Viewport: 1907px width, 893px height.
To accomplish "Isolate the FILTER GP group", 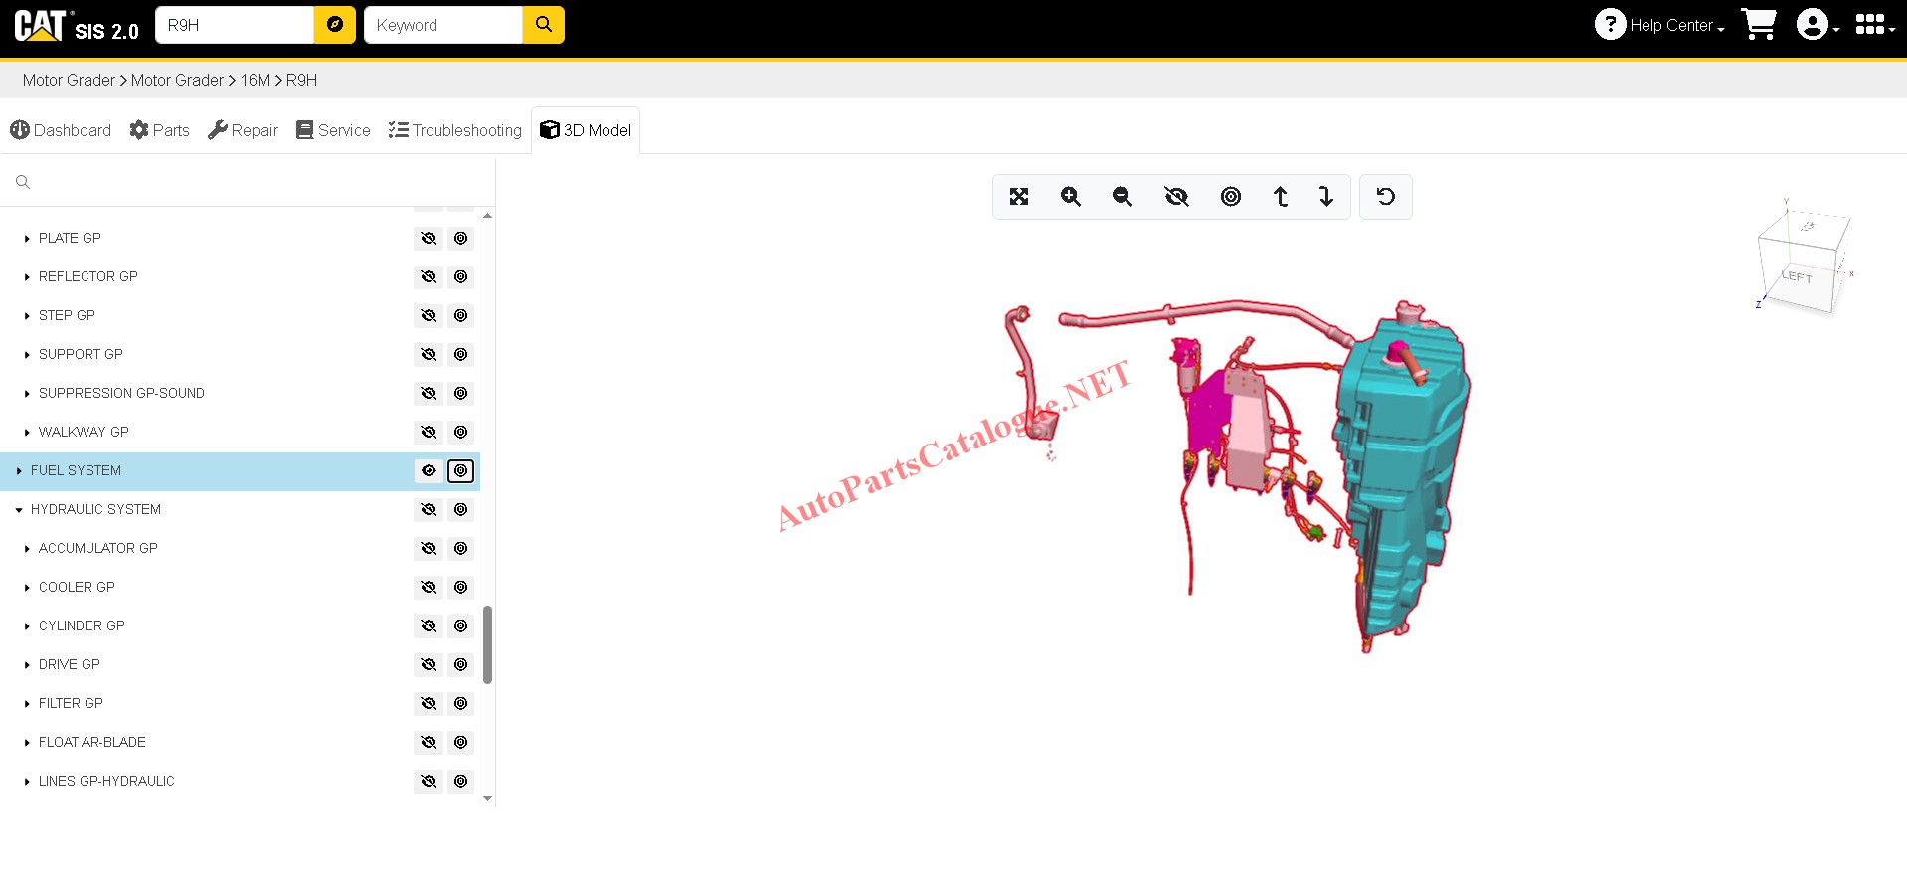I will tap(461, 704).
